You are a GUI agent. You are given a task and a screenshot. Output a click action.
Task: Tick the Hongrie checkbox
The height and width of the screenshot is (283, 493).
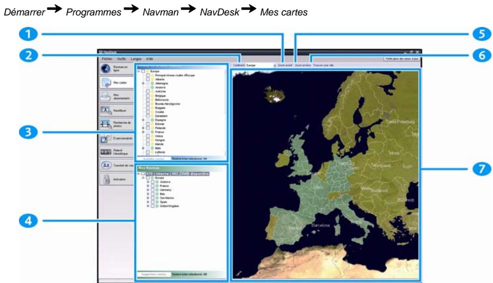(148, 140)
